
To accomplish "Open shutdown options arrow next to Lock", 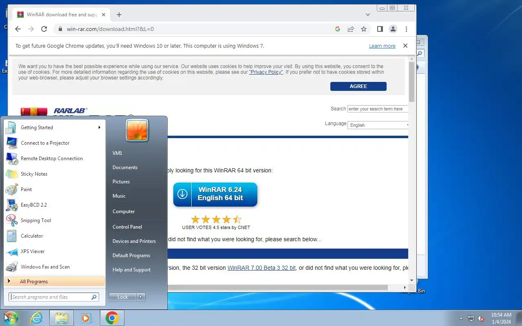I will click(x=141, y=297).
